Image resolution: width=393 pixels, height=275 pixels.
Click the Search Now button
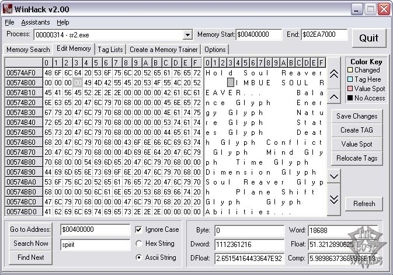pyautogui.click(x=30, y=243)
